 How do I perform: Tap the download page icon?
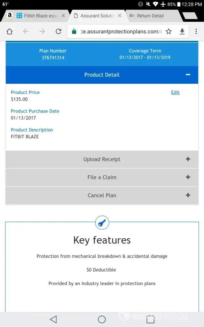pyautogui.click(x=182, y=31)
